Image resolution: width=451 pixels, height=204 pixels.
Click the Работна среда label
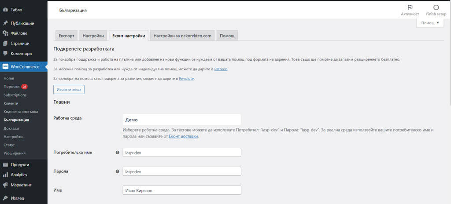pyautogui.click(x=67, y=118)
